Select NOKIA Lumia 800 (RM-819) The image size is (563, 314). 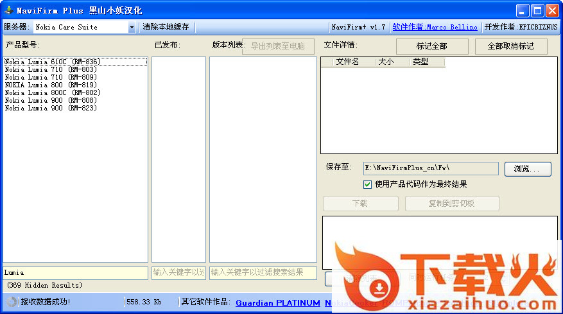coord(75,85)
